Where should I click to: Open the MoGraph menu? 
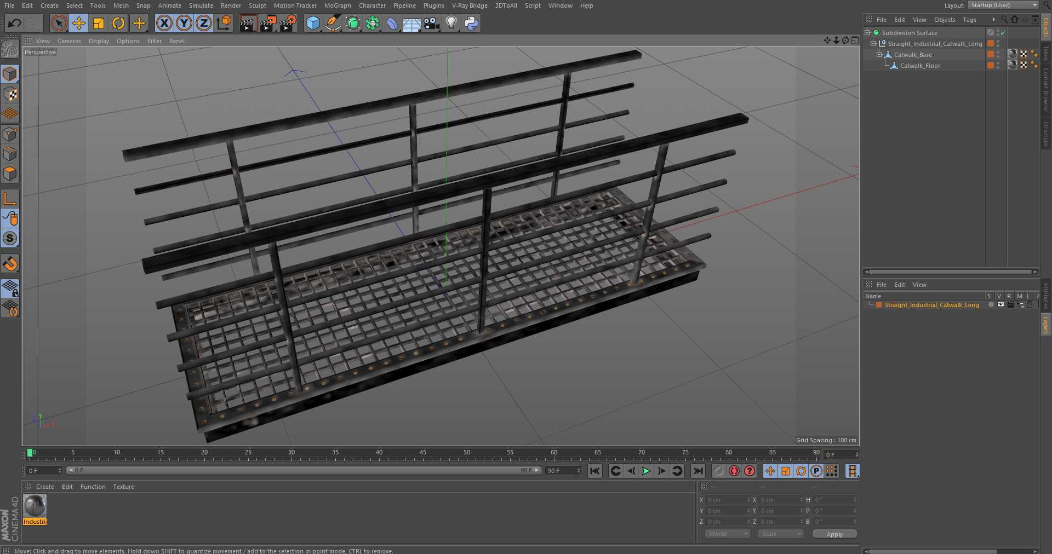coord(338,5)
